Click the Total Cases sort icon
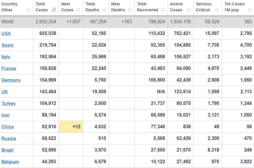 (54, 10)
